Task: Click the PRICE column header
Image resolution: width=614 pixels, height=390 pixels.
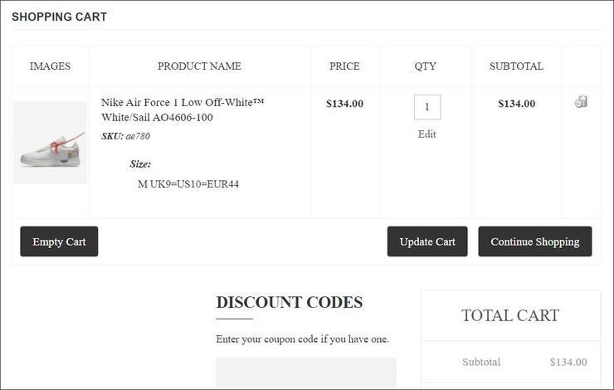Action: 344,66
